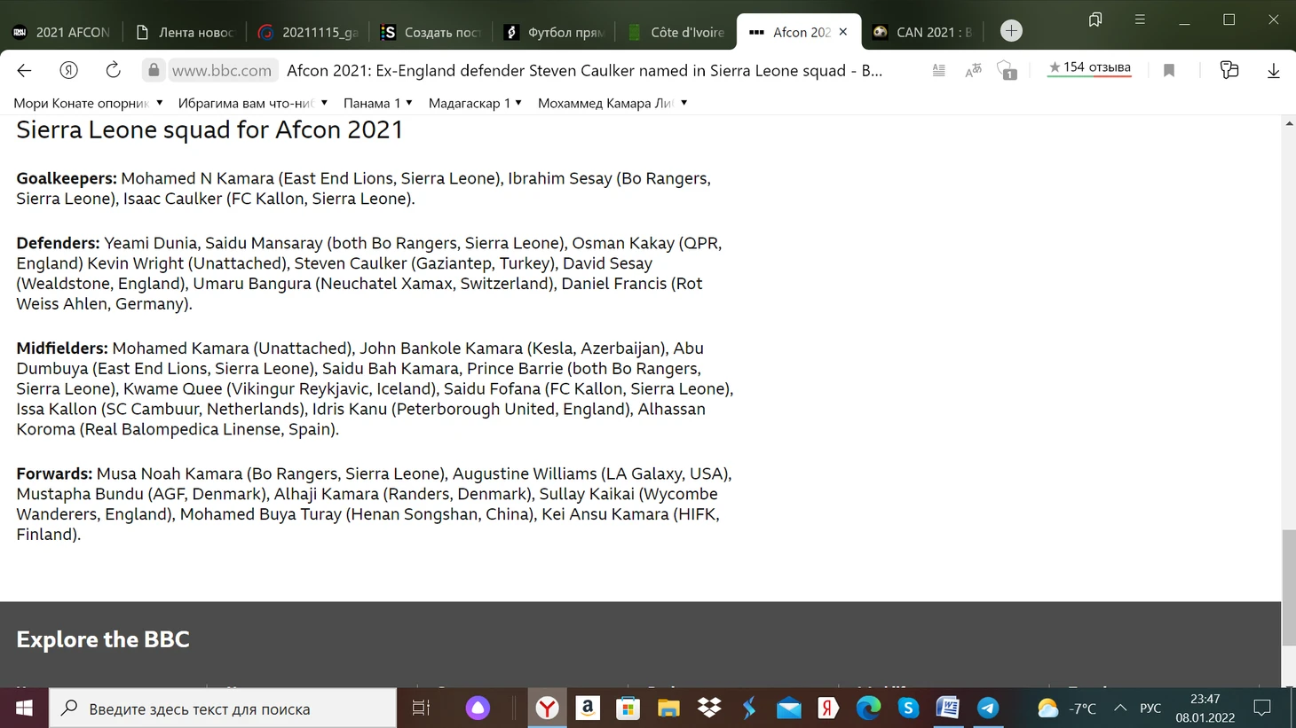Image resolution: width=1296 pixels, height=728 pixels.
Task: Enable reader mode icon in address bar
Action: click(938, 70)
